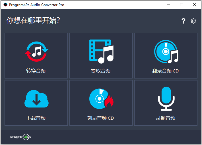Click the microphone record audio icon
202x145 pixels.
point(166,99)
